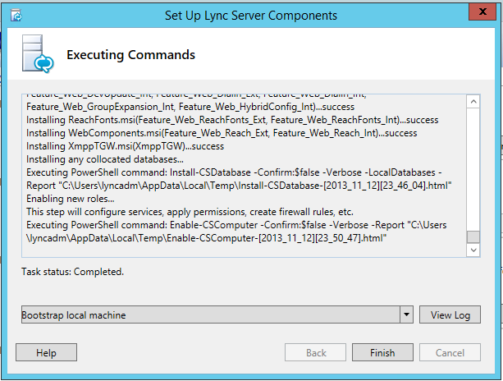Click the scrollbar thumb in command output

click(x=473, y=237)
